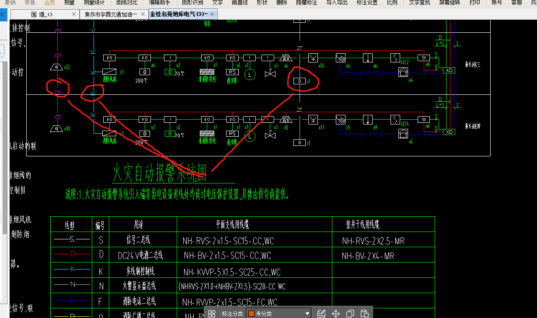Click the 比例 scale tool
The height and width of the screenshot is (318, 537).
click(392, 3)
